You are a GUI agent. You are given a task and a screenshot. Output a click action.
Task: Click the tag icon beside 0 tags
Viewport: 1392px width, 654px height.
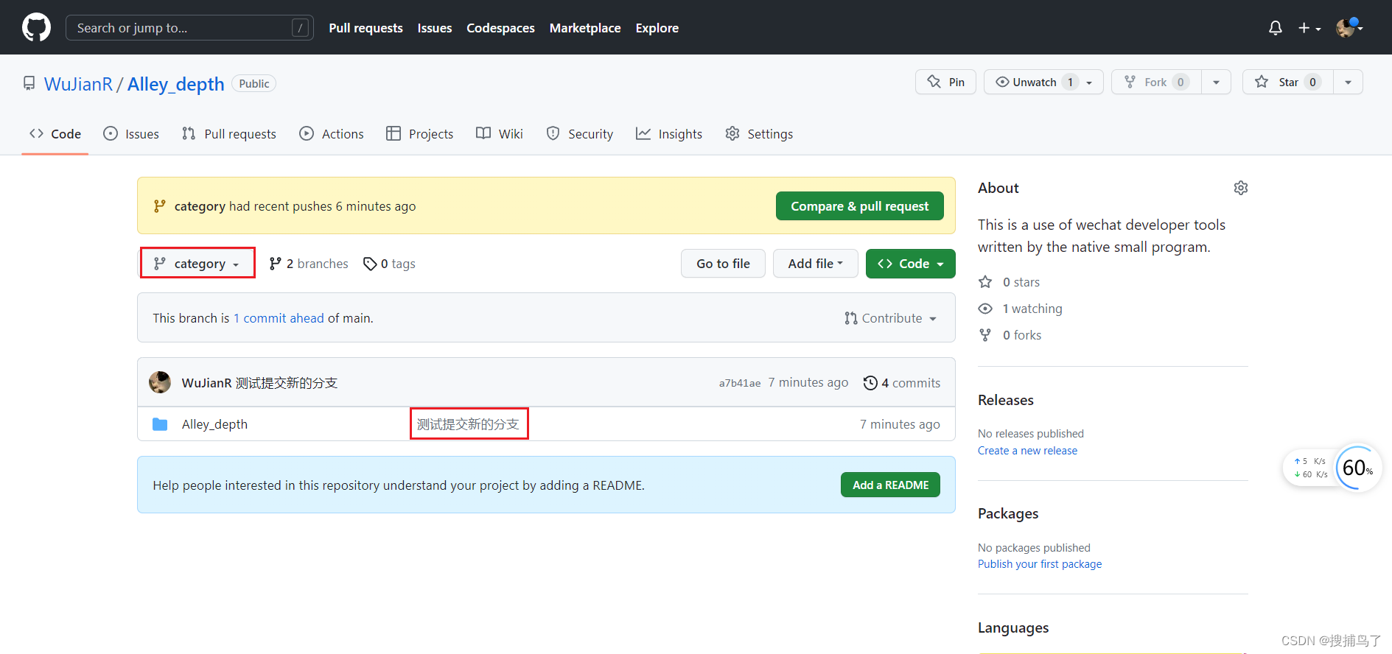[x=370, y=264]
